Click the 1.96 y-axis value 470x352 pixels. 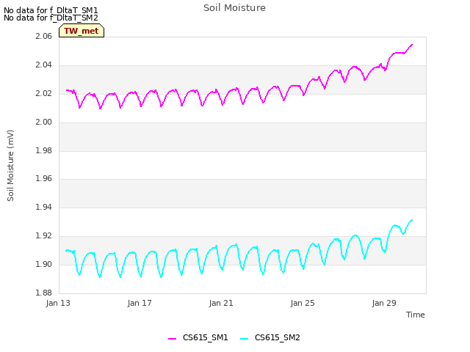coord(43,179)
